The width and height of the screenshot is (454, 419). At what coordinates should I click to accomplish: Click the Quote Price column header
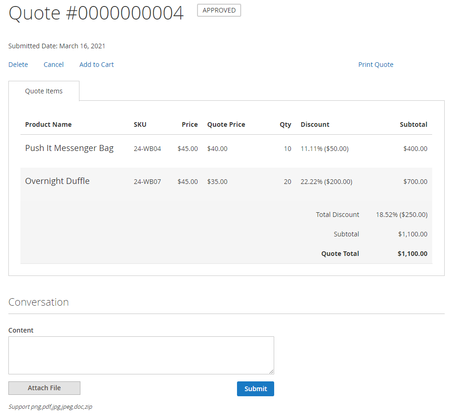pyautogui.click(x=226, y=124)
